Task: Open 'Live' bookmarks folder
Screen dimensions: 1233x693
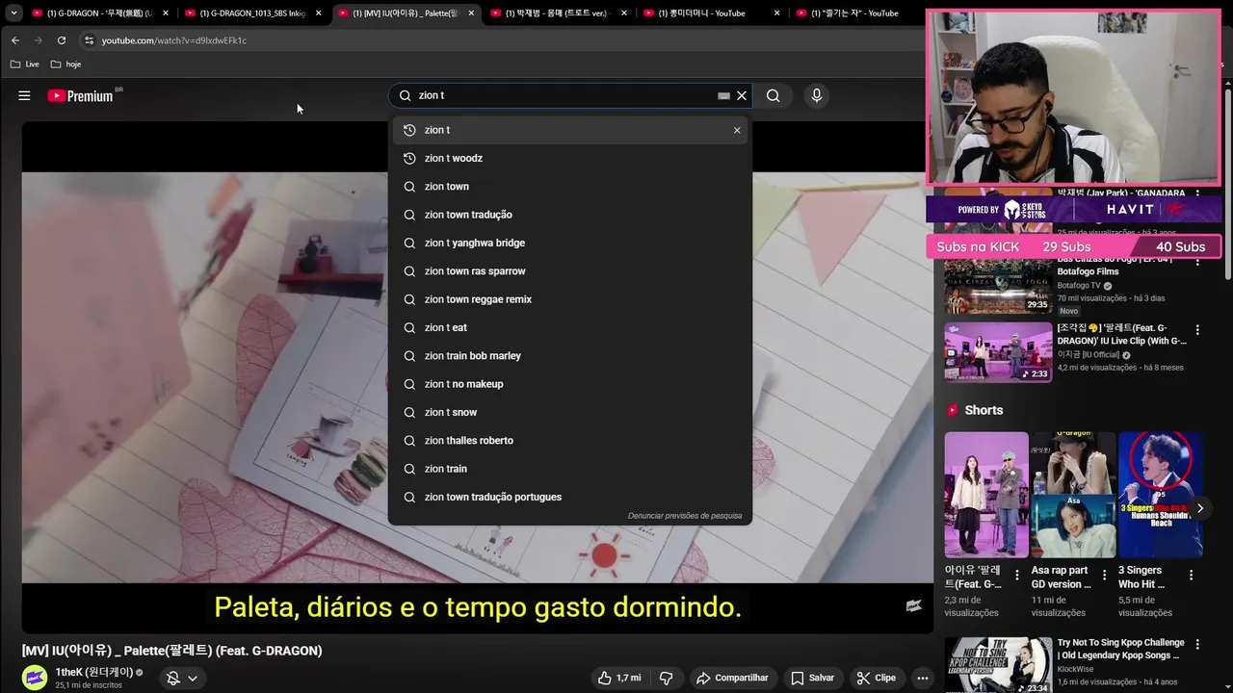Action: pos(25,64)
